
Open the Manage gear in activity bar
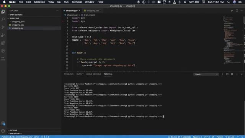tap(3, 131)
